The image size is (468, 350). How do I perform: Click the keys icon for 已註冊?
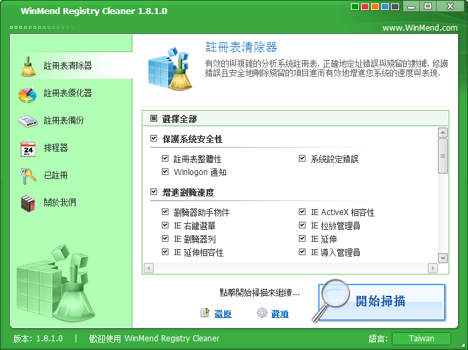[x=28, y=176]
